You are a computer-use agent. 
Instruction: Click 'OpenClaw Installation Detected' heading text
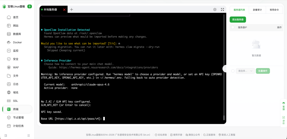67,30
